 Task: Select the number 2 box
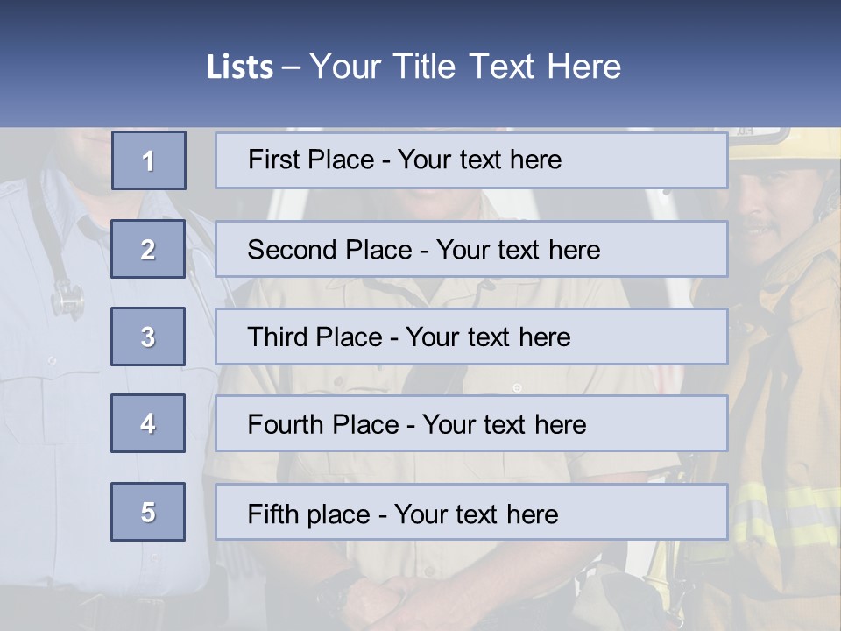pyautogui.click(x=148, y=249)
